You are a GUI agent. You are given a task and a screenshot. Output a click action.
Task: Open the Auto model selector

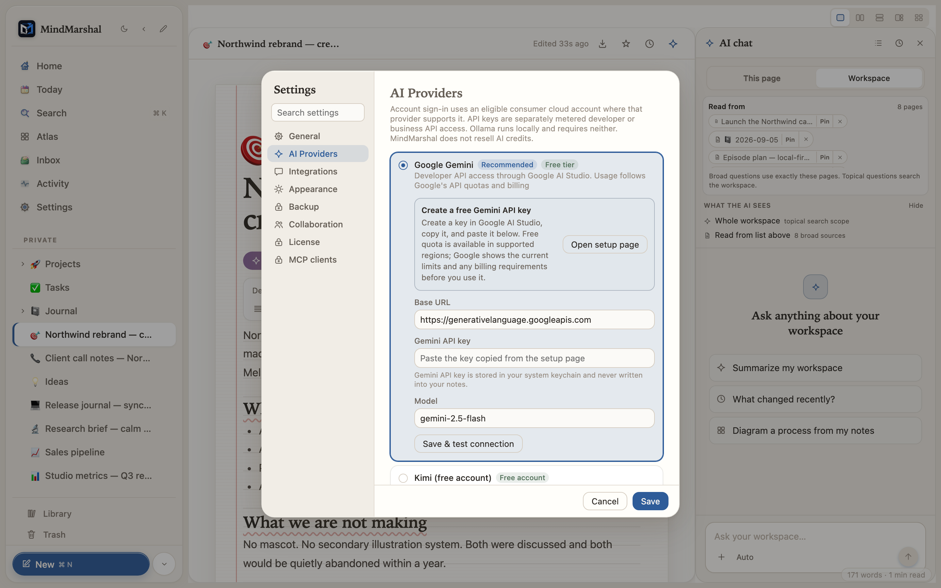(745, 557)
